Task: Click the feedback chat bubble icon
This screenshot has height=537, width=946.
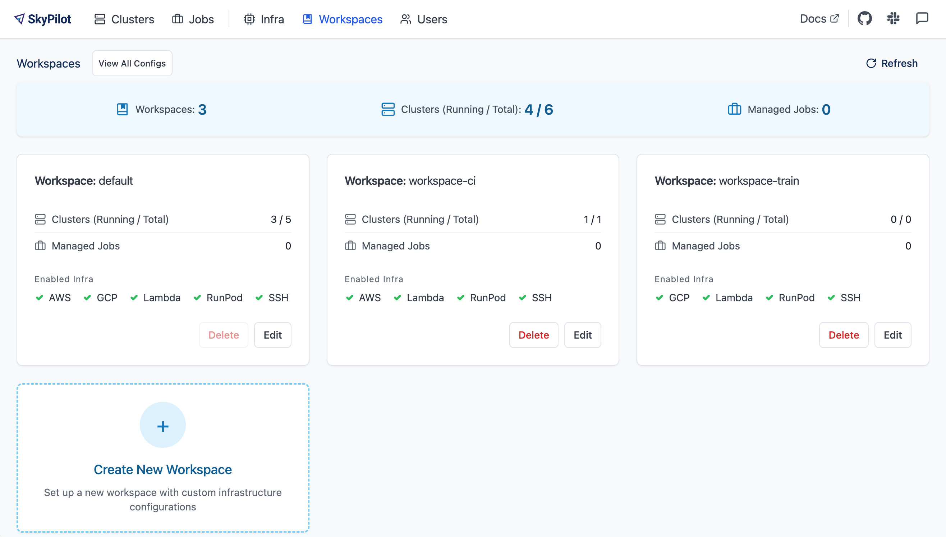Action: point(922,18)
